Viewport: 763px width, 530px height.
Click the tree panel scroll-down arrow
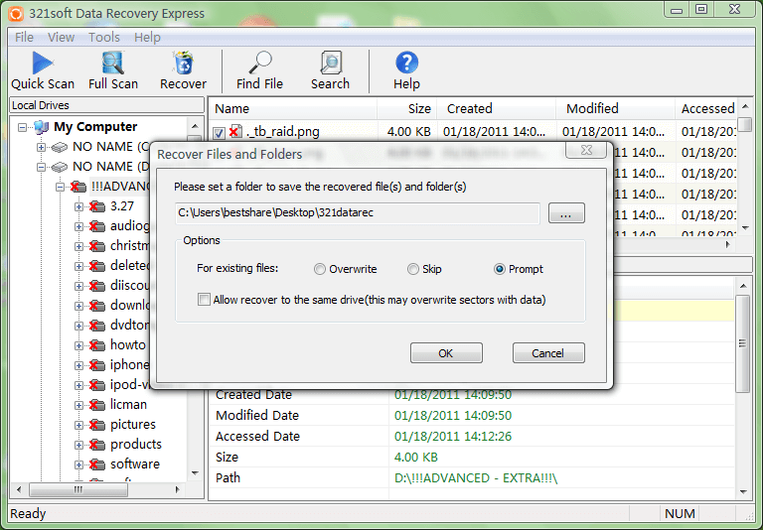(195, 473)
